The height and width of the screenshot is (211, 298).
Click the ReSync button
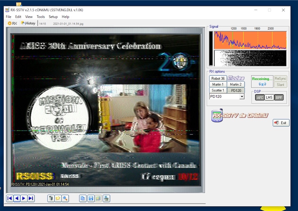point(280,79)
